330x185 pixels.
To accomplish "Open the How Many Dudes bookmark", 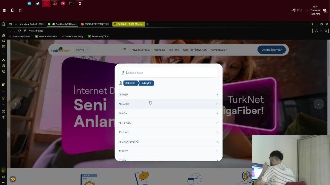I will pyautogui.click(x=20, y=36).
